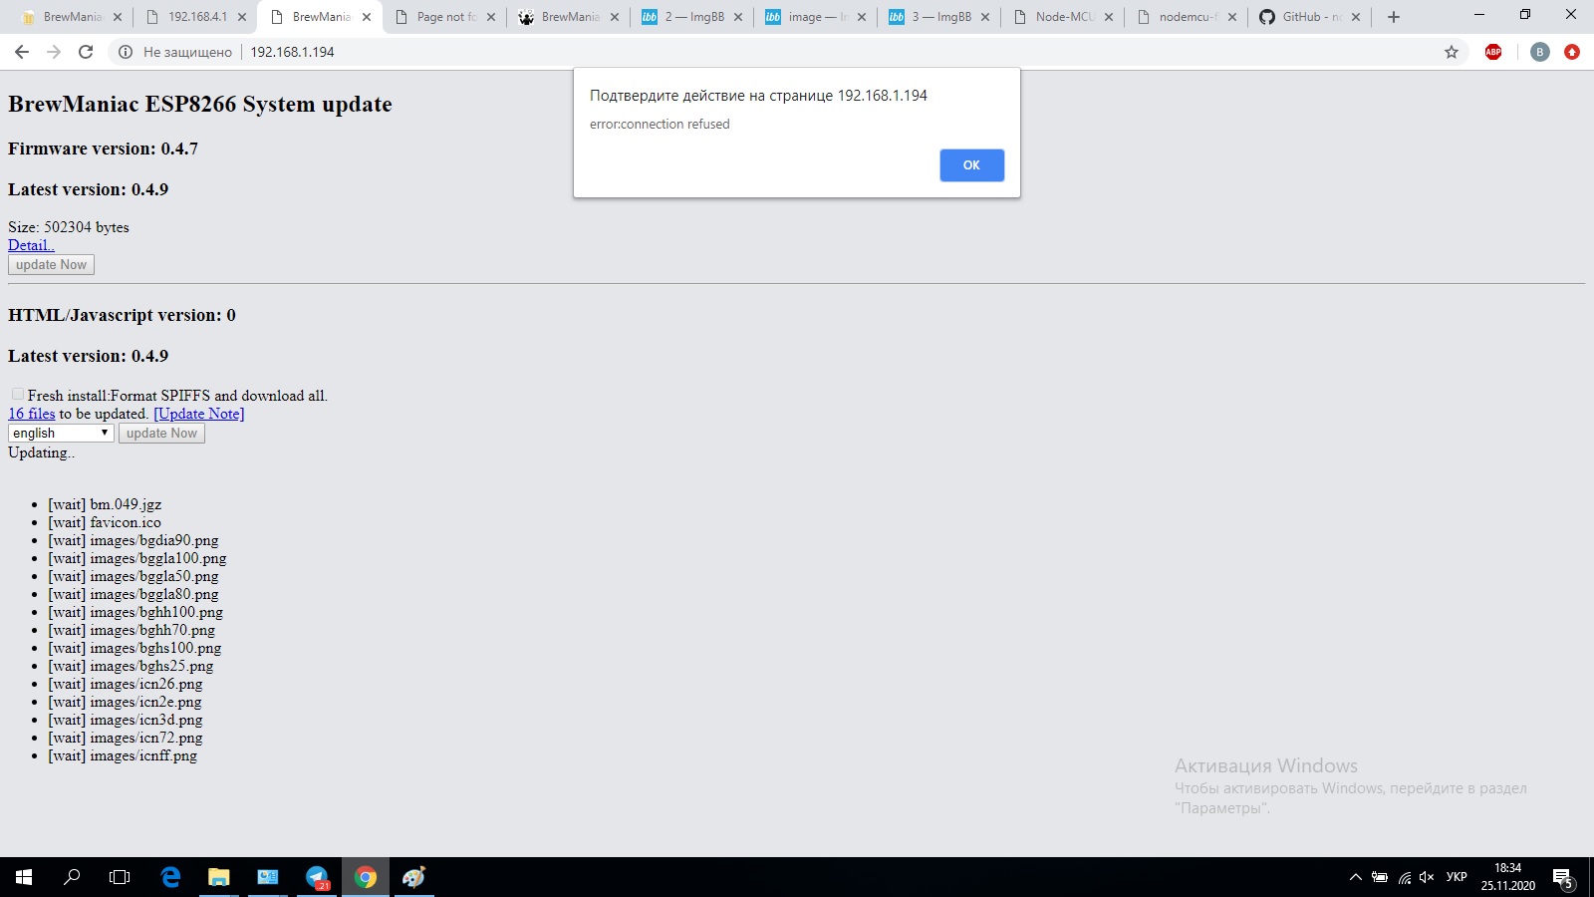Open the Chrome profile avatar
Viewport: 1594px width, 897px height.
[x=1540, y=52]
